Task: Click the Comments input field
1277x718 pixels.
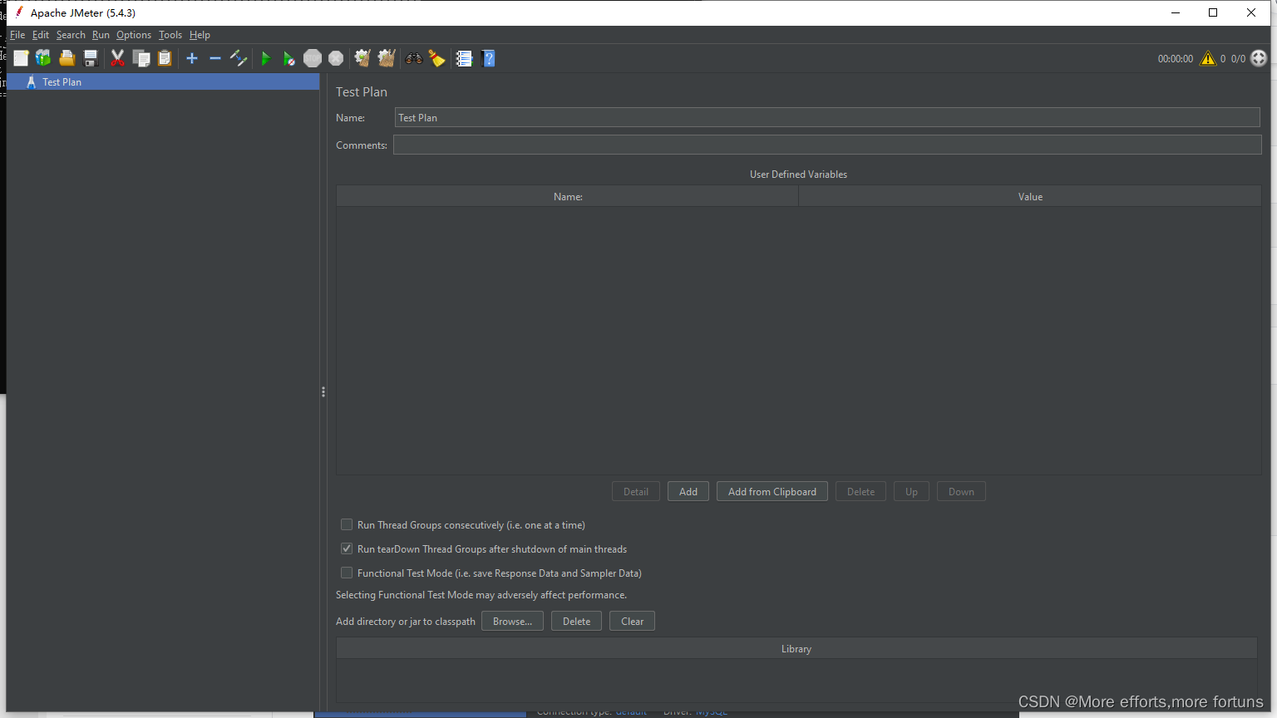Action: (x=827, y=145)
